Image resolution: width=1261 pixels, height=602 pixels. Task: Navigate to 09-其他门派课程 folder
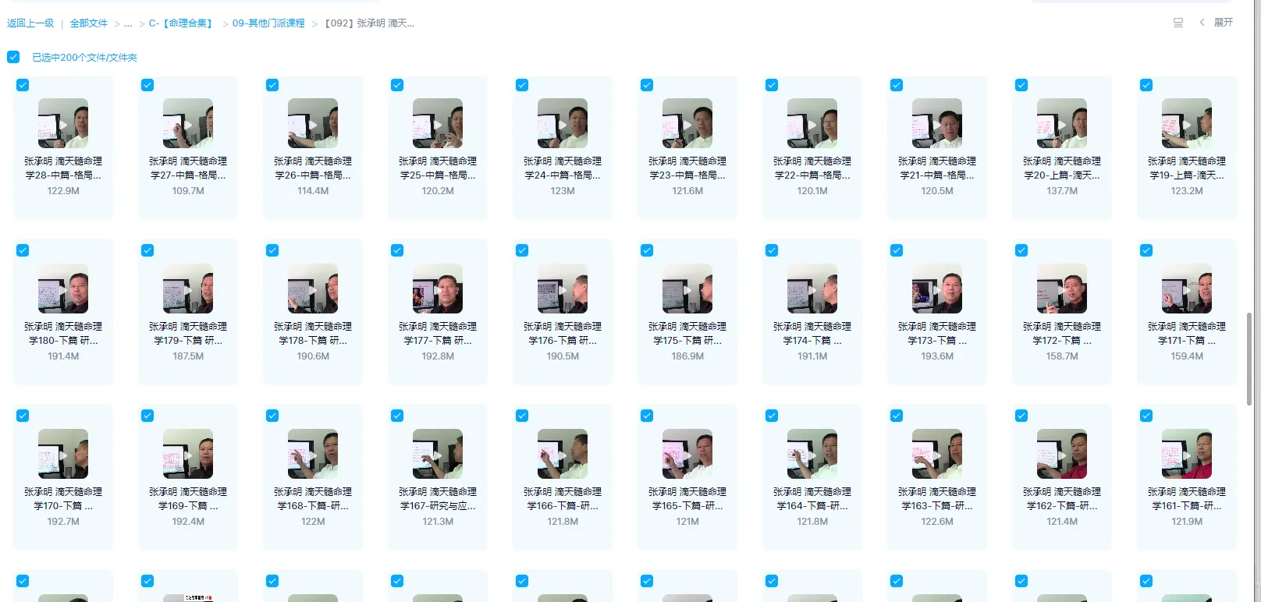pos(268,23)
